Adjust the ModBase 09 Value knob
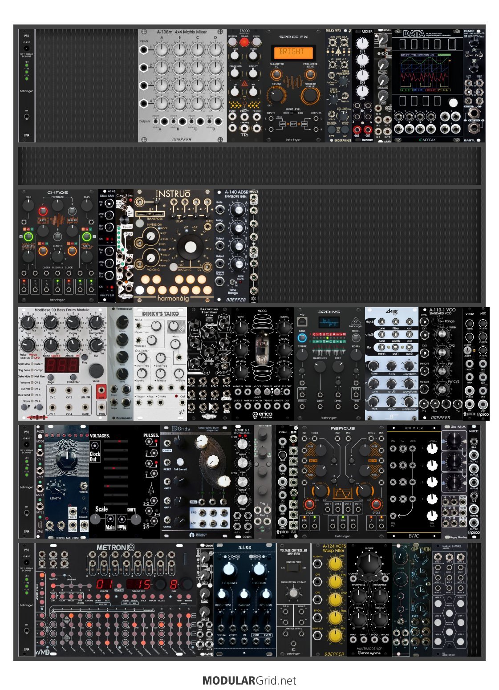Viewport: 499px width, 690px height. coord(96,370)
